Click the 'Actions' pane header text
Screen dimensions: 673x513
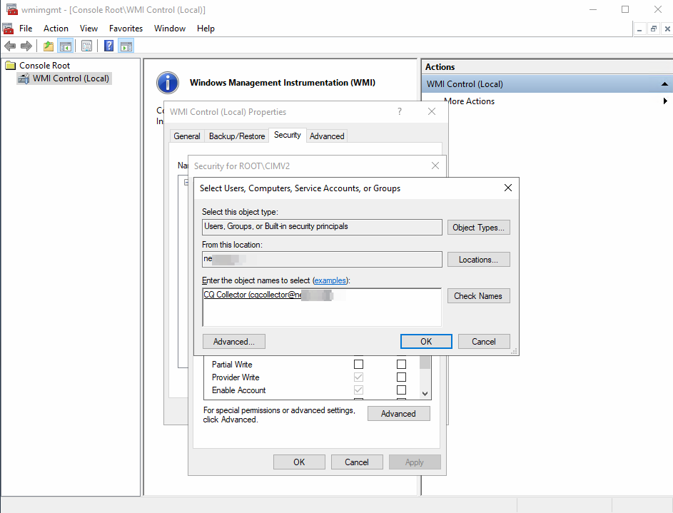tap(440, 67)
